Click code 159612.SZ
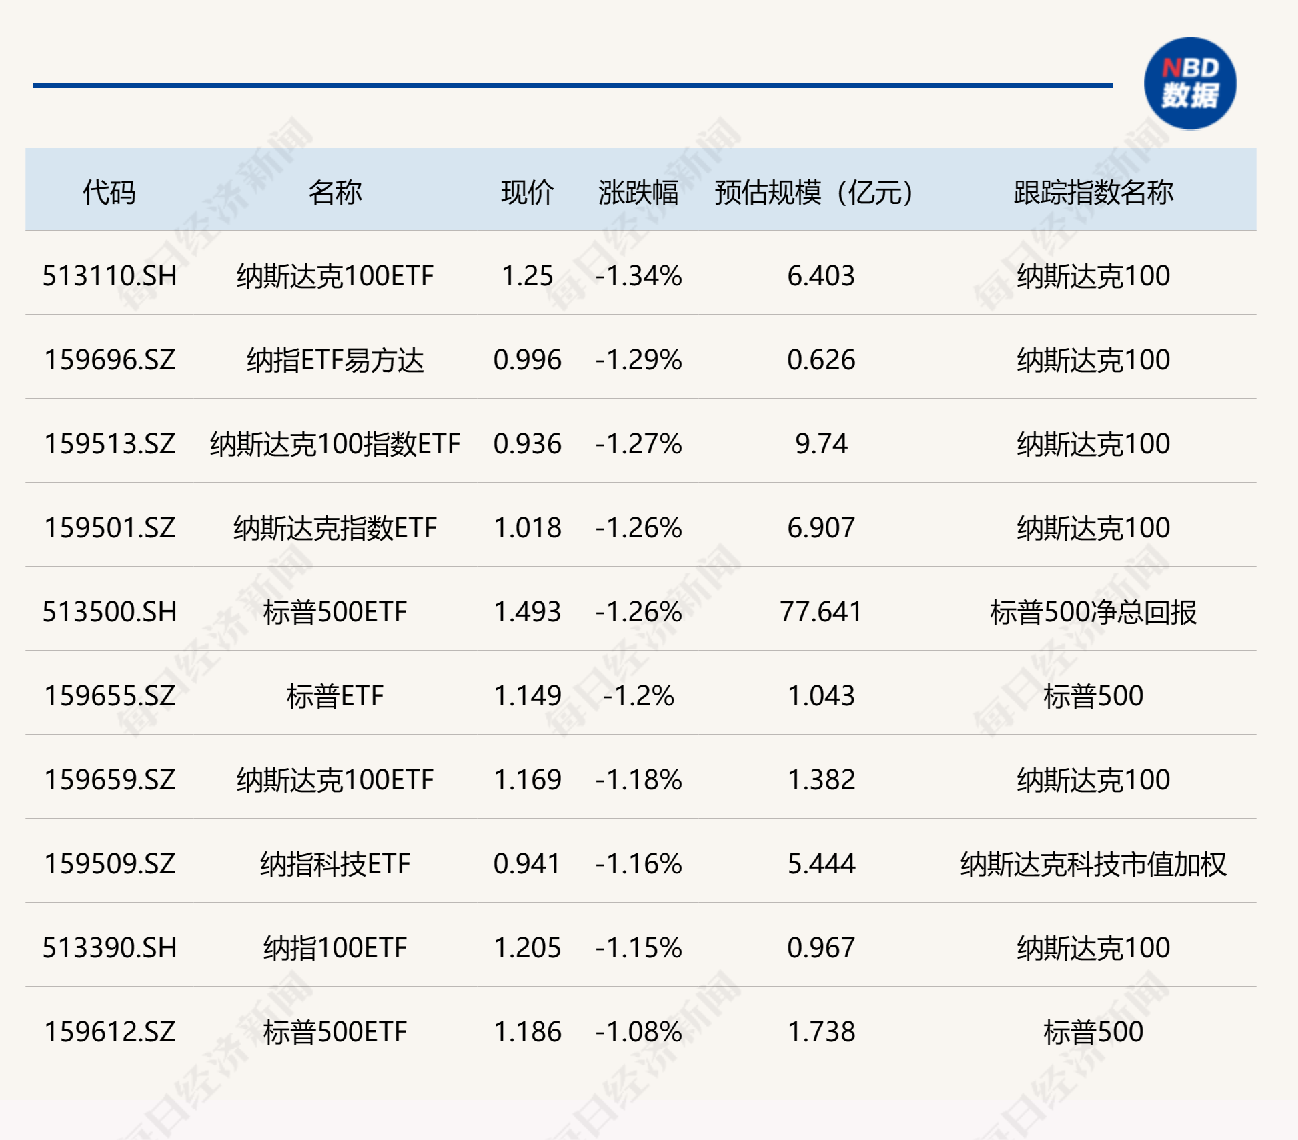Viewport: 1298px width, 1140px height. pyautogui.click(x=109, y=1032)
